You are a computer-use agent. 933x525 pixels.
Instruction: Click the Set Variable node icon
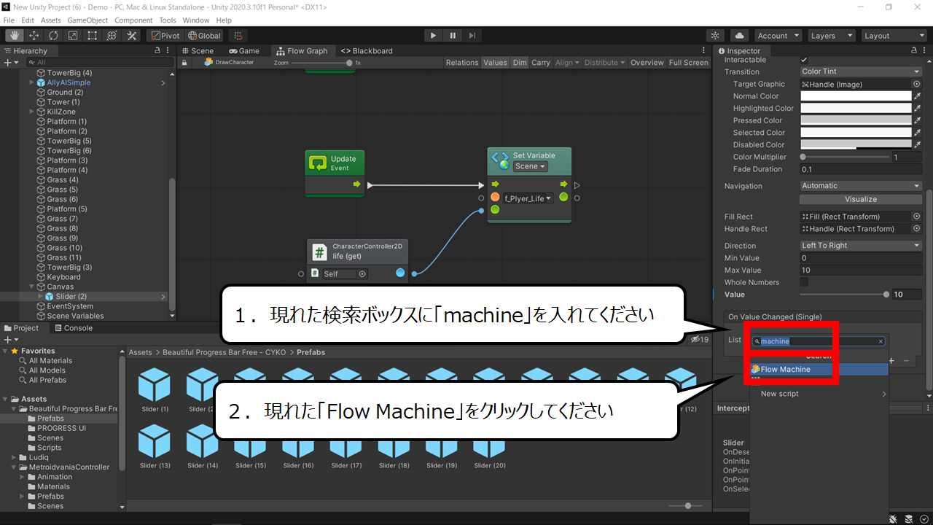pos(499,160)
